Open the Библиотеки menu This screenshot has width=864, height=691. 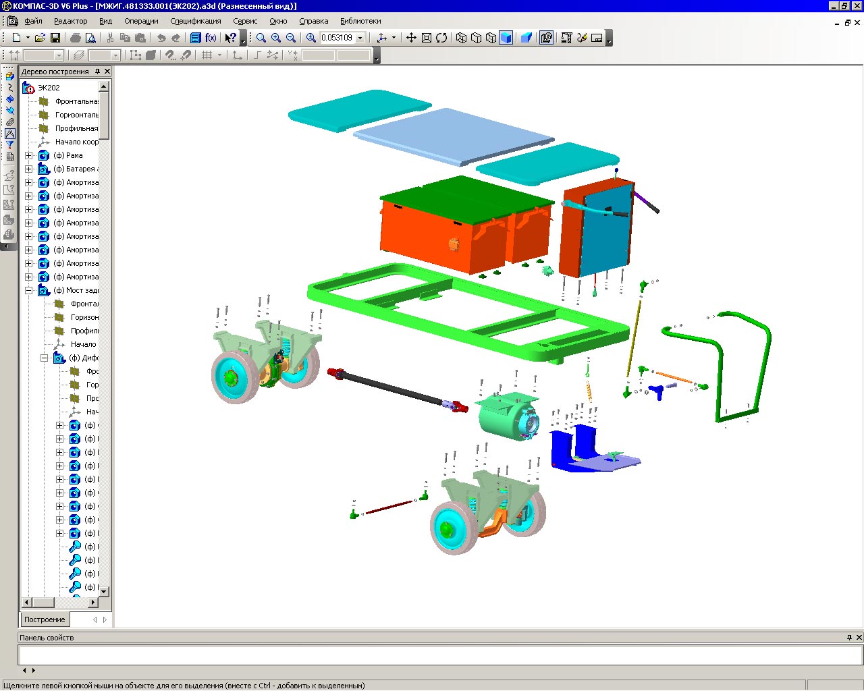pos(360,21)
